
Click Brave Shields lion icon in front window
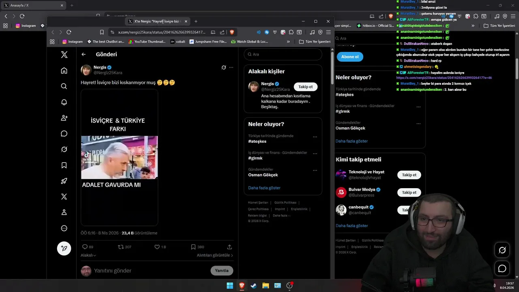(x=232, y=32)
